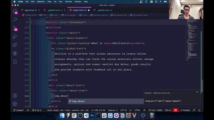Image resolution: width=214 pixels, height=120 pixels.
Task: Open the File menu
Action: tap(27, 2)
